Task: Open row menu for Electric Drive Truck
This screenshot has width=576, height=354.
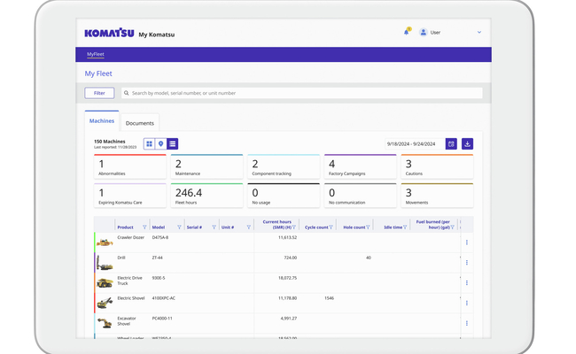Action: [467, 283]
